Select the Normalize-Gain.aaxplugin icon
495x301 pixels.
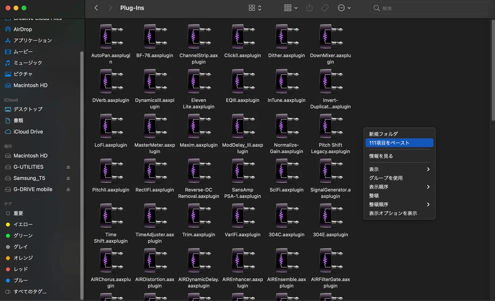pos(287,126)
